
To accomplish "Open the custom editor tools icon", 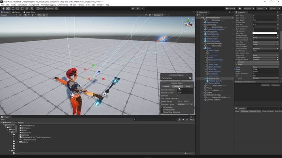I will [32, 8].
